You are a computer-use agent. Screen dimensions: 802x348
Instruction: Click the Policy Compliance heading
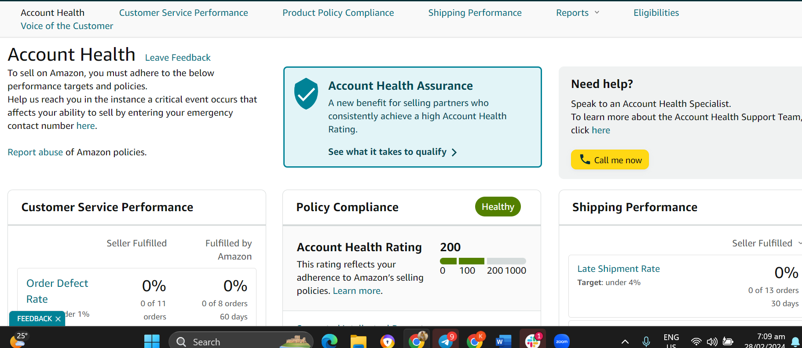pyautogui.click(x=348, y=207)
